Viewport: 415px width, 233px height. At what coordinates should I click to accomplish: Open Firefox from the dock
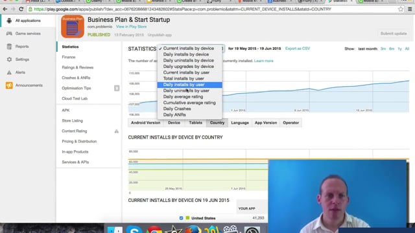[x=193, y=229]
